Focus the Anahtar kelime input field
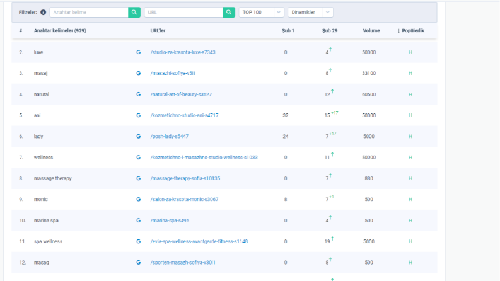Image resolution: width=500 pixels, height=281 pixels. (89, 12)
